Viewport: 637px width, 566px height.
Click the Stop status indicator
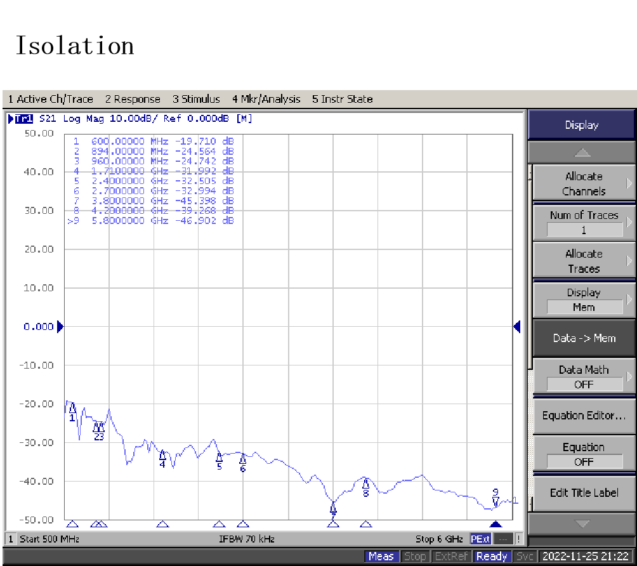point(414,556)
